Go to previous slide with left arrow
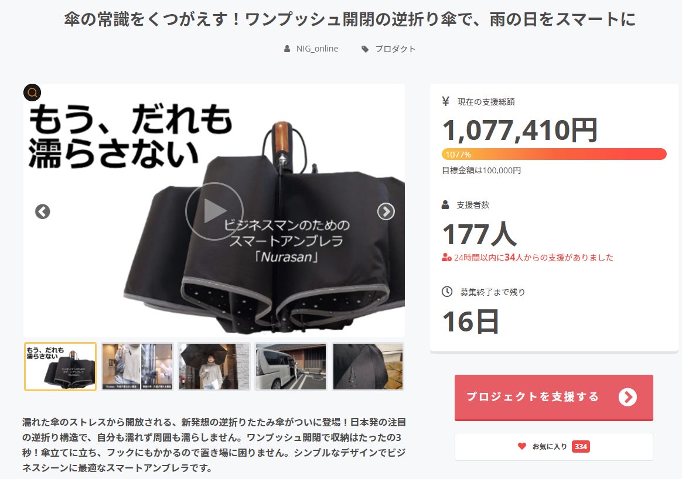The width and height of the screenshot is (682, 479). point(43,211)
